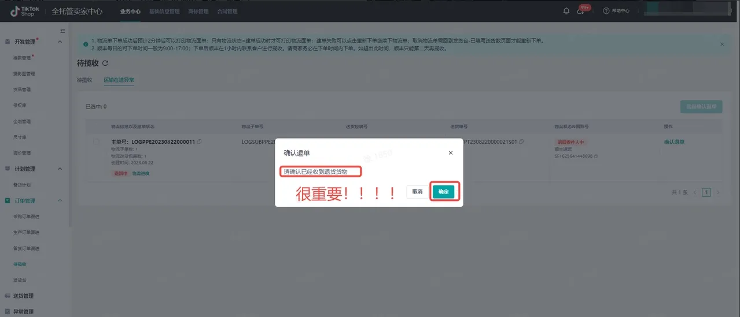Open the 商标管理 top menu
The image size is (740, 317).
click(x=198, y=12)
